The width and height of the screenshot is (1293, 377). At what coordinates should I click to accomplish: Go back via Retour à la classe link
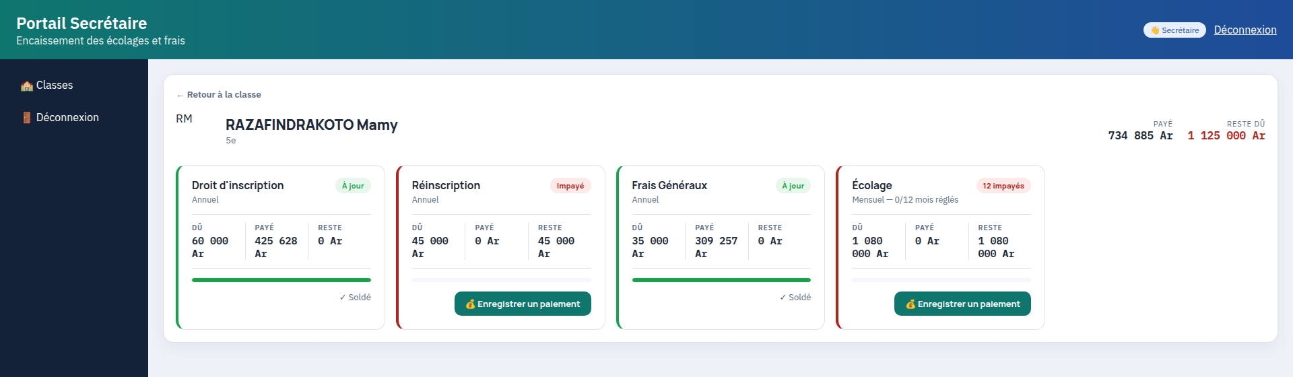coord(219,95)
